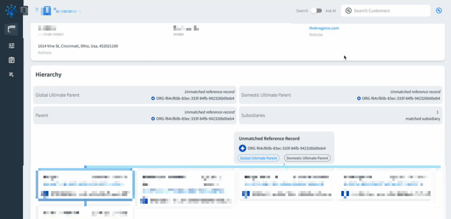Toggle the Search / Ask AI switch
Image resolution: width=451 pixels, height=219 pixels.
317,11
